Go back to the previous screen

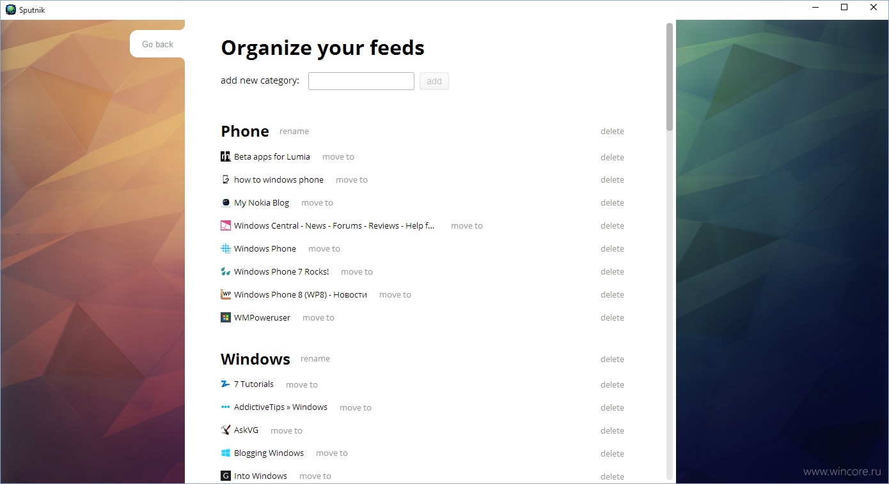(157, 44)
